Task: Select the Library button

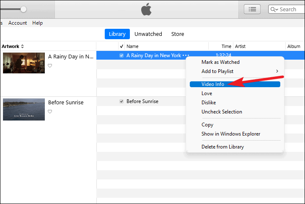Action: click(117, 34)
